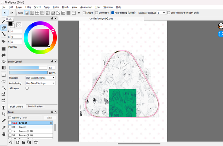
Task: Adjust the brush size slider
Action: [28, 68]
